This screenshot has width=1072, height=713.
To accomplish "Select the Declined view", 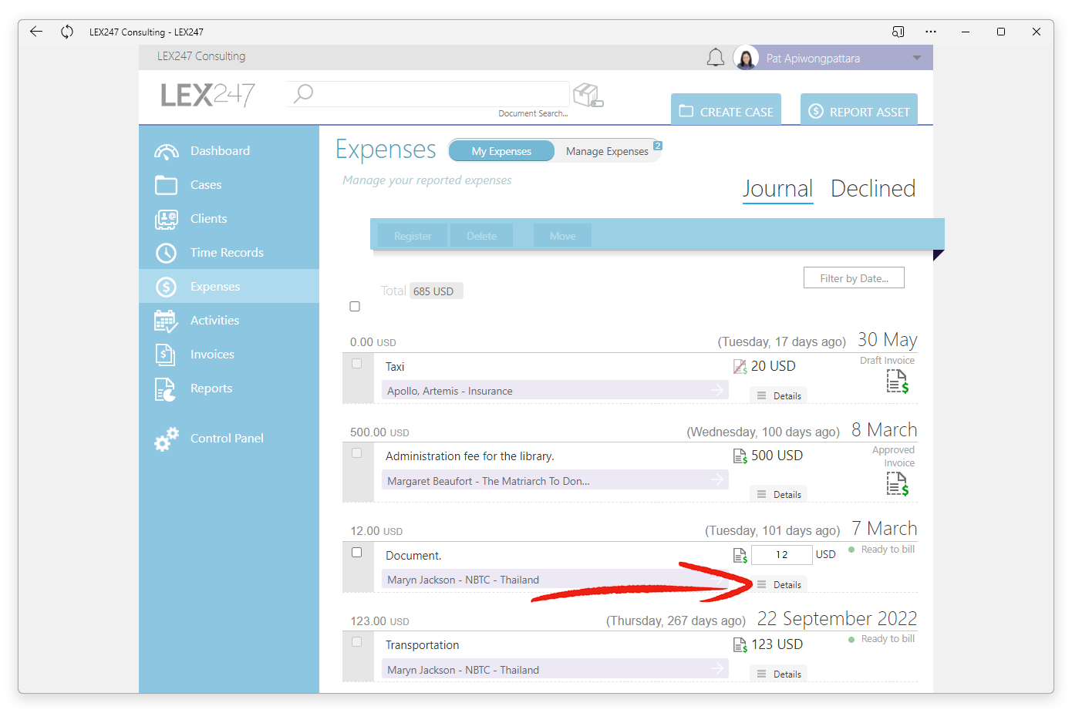I will point(873,189).
